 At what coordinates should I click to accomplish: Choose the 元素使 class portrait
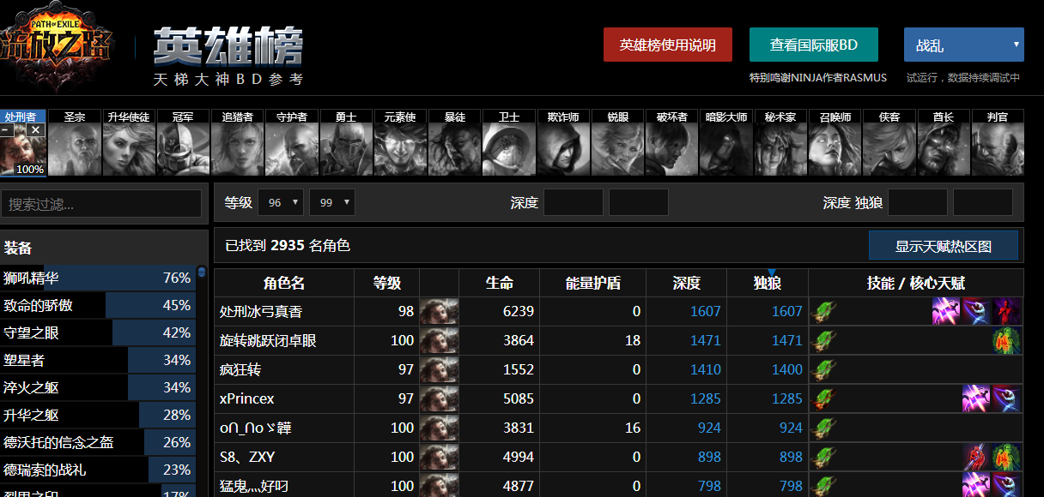(399, 142)
